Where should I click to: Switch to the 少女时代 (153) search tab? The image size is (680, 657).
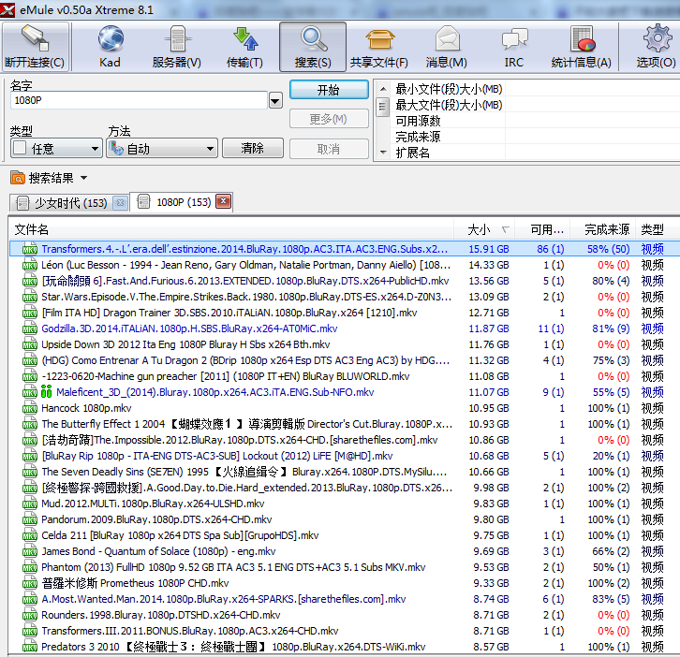pos(70,203)
